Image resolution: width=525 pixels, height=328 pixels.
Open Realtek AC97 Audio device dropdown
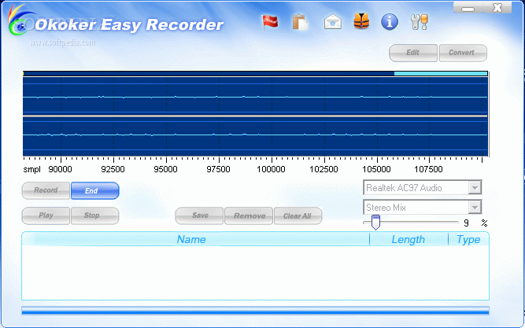pos(475,188)
